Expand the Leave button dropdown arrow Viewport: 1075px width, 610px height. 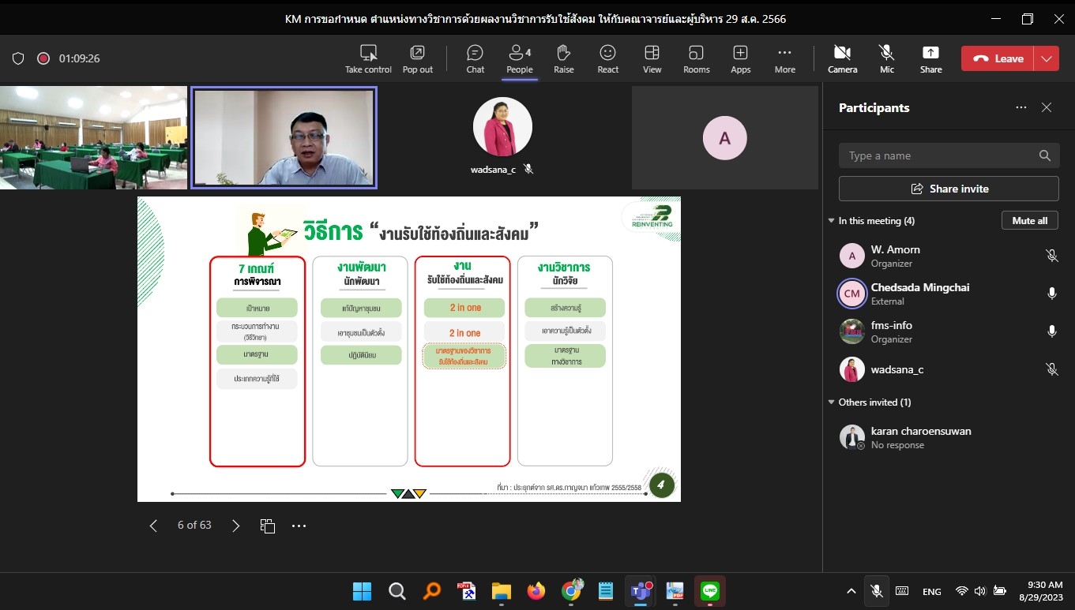pyautogui.click(x=1047, y=58)
